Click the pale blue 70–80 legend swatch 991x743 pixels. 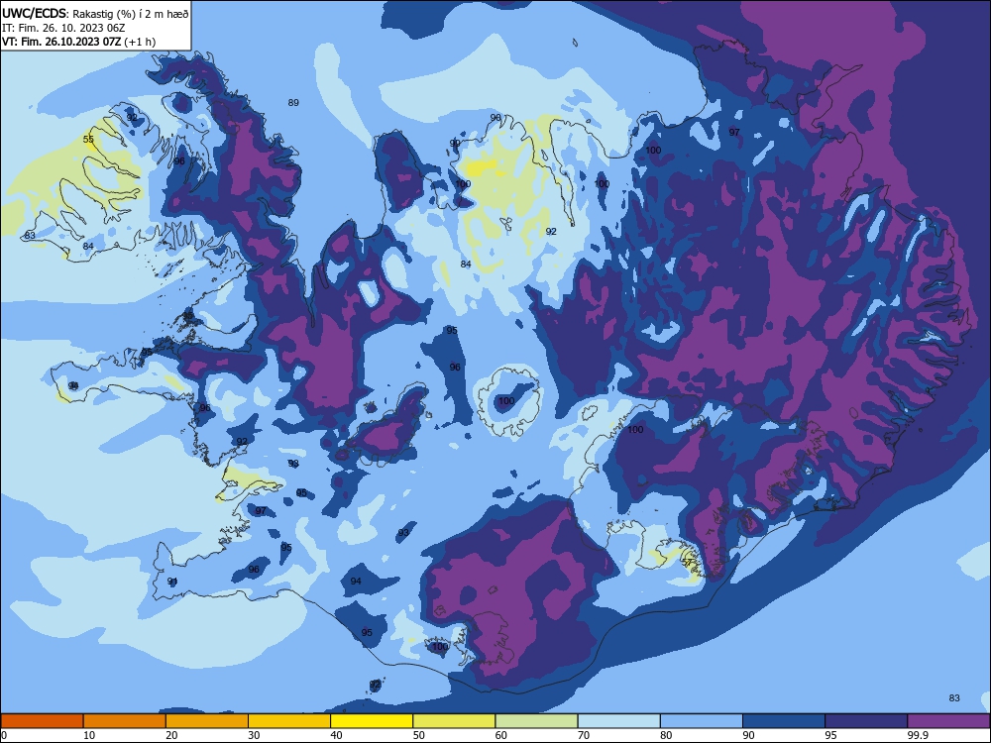(618, 721)
